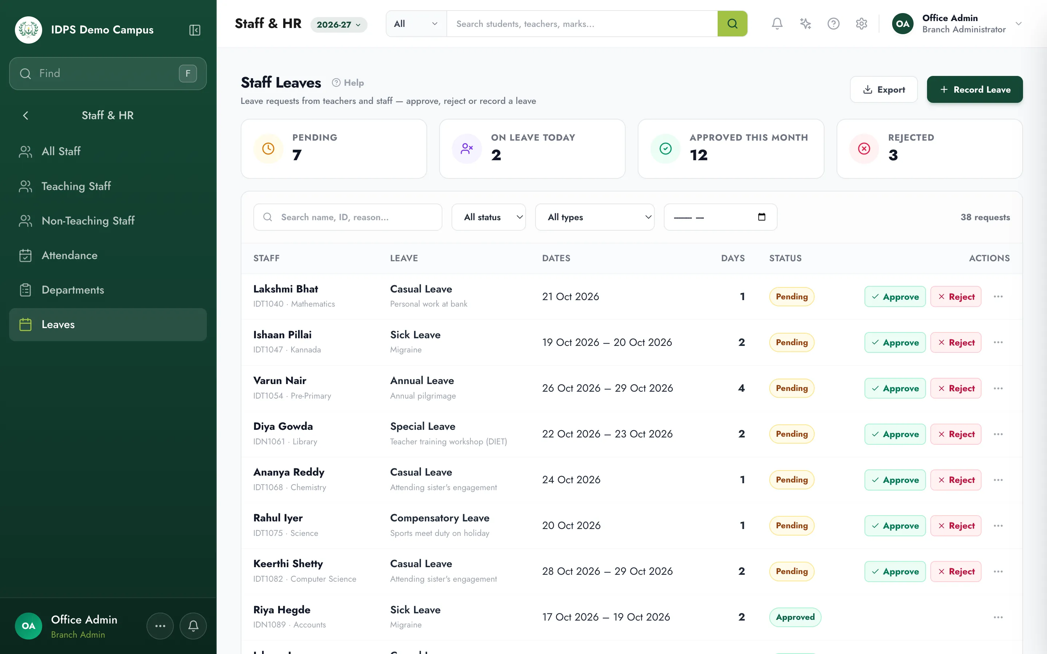
Task: Collapse the sidebar panel icon
Action: click(x=195, y=30)
